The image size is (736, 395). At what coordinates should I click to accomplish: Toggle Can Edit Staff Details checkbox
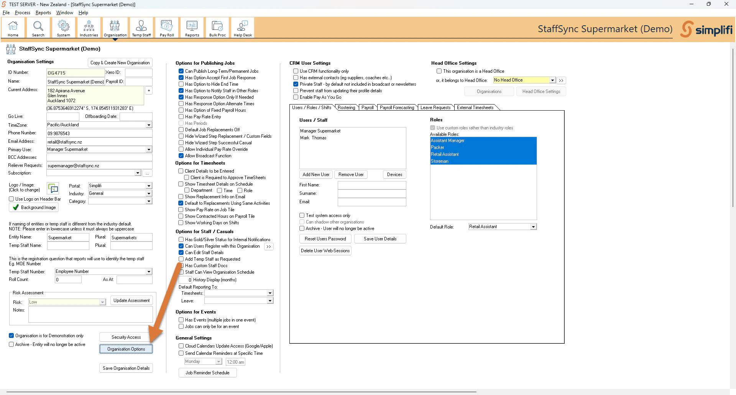[181, 253]
